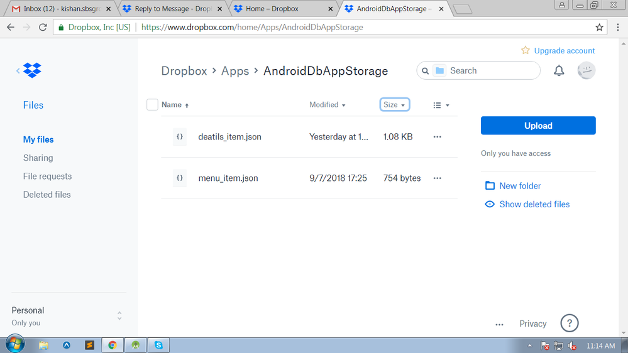Viewport: 628px width, 353px height.
Task: Open Skype from the taskbar
Action: [x=158, y=345]
